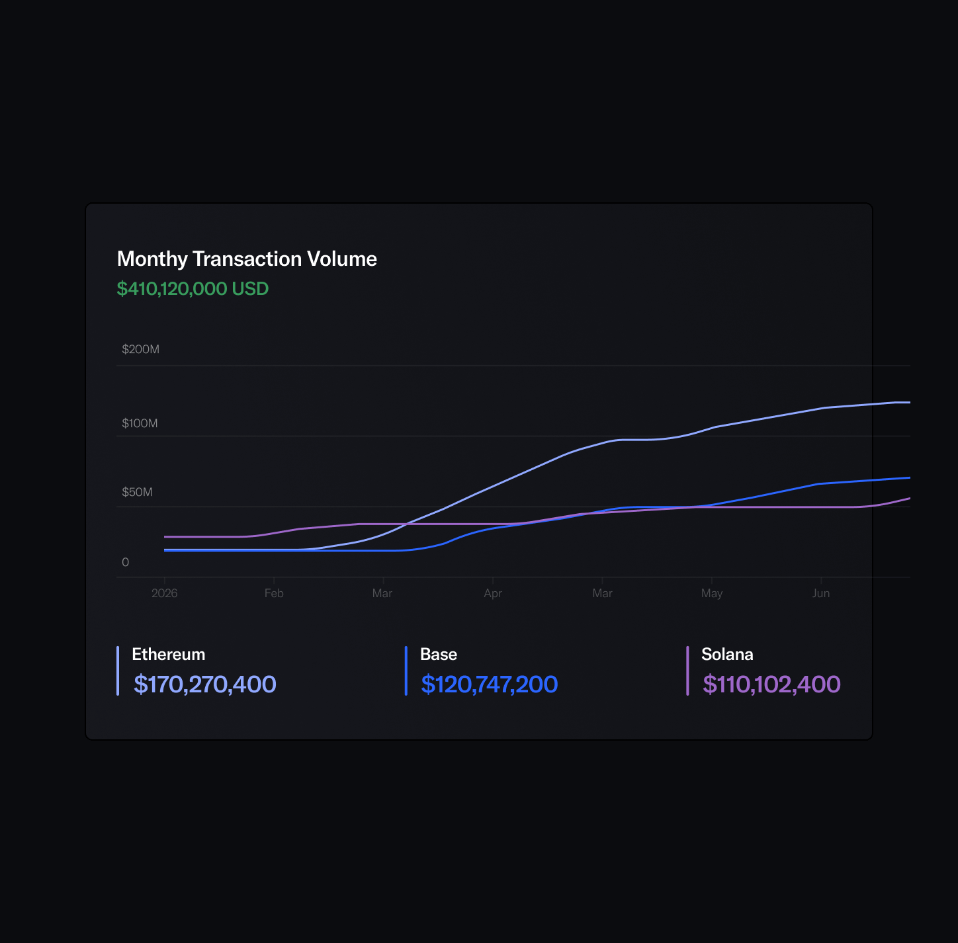This screenshot has width=958, height=943.
Task: Click the Base value $120,747,200
Action: coord(490,684)
